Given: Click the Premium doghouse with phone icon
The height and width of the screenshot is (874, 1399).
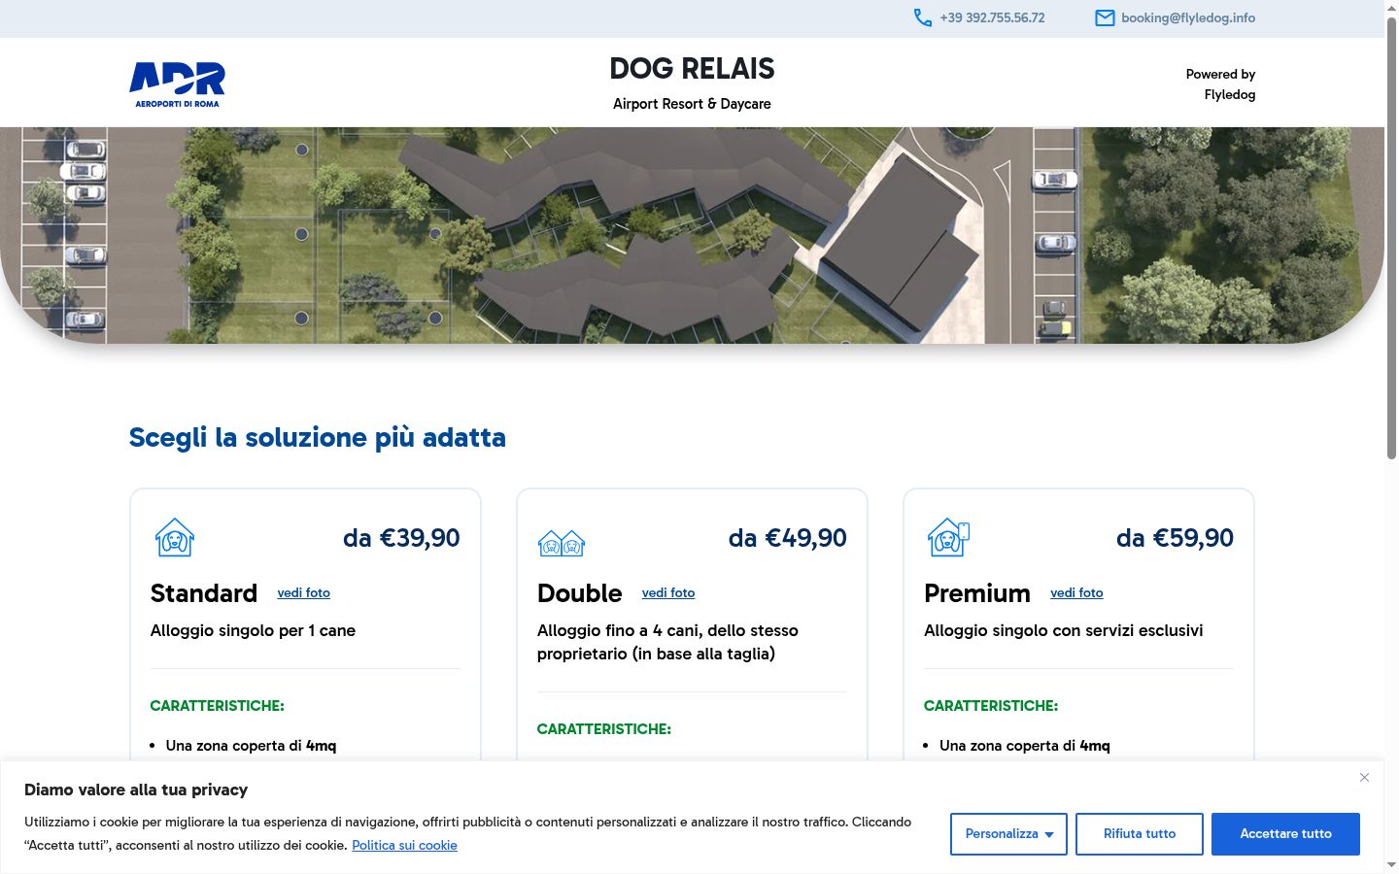Looking at the screenshot, I should 948,537.
